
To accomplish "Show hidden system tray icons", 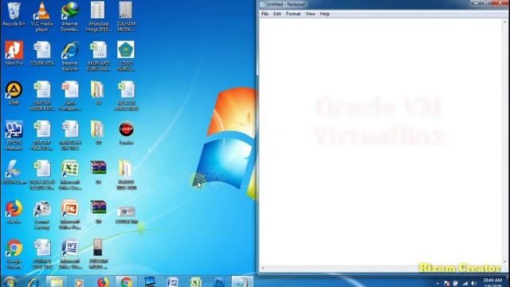I will 437,284.
